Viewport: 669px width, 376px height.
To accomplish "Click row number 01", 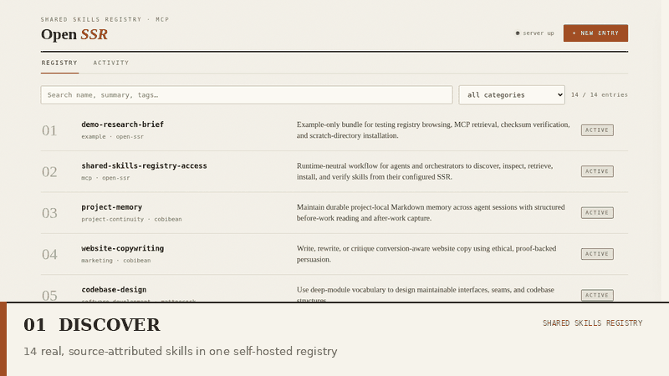I will pyautogui.click(x=49, y=130).
